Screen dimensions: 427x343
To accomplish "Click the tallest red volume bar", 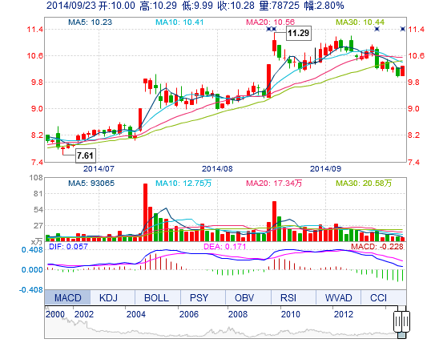I will pyautogui.click(x=146, y=212).
